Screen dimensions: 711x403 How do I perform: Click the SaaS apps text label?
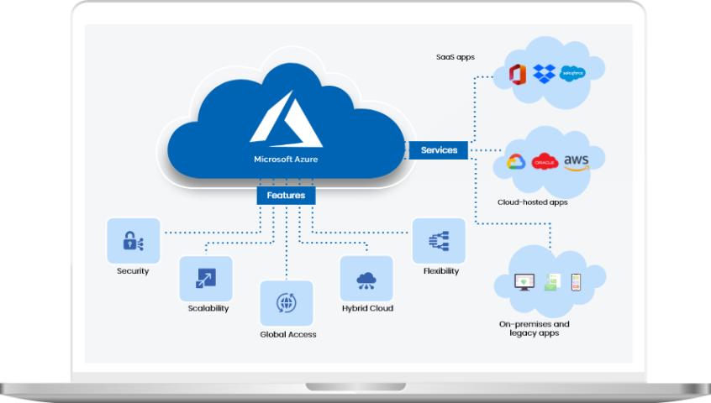tap(456, 58)
